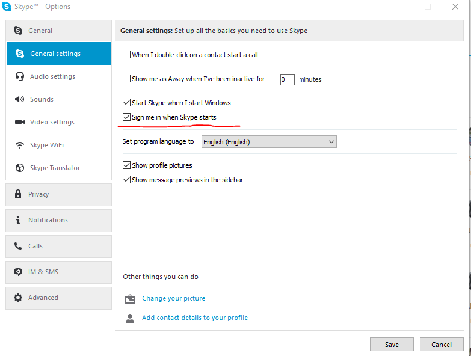Click the Skype Translator globe icon
Image resolution: width=471 pixels, height=356 pixels.
point(20,168)
